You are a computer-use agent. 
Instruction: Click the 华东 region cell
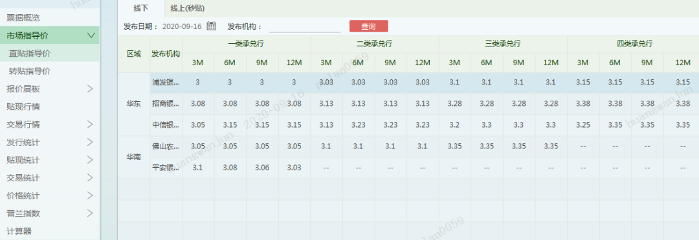click(x=134, y=105)
